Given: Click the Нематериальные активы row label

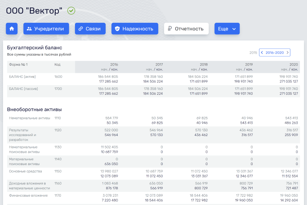Looking at the screenshot, I should click(29, 118).
